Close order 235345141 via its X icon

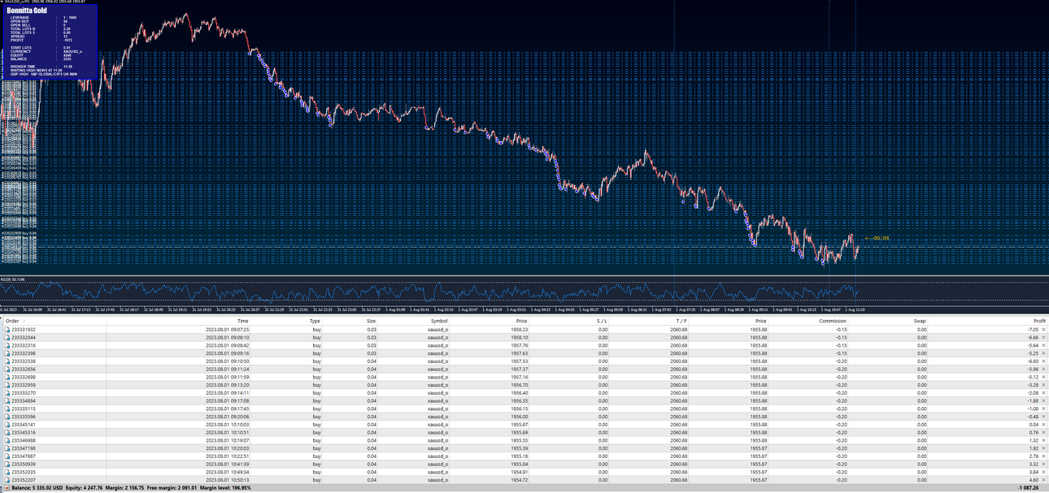click(1043, 425)
